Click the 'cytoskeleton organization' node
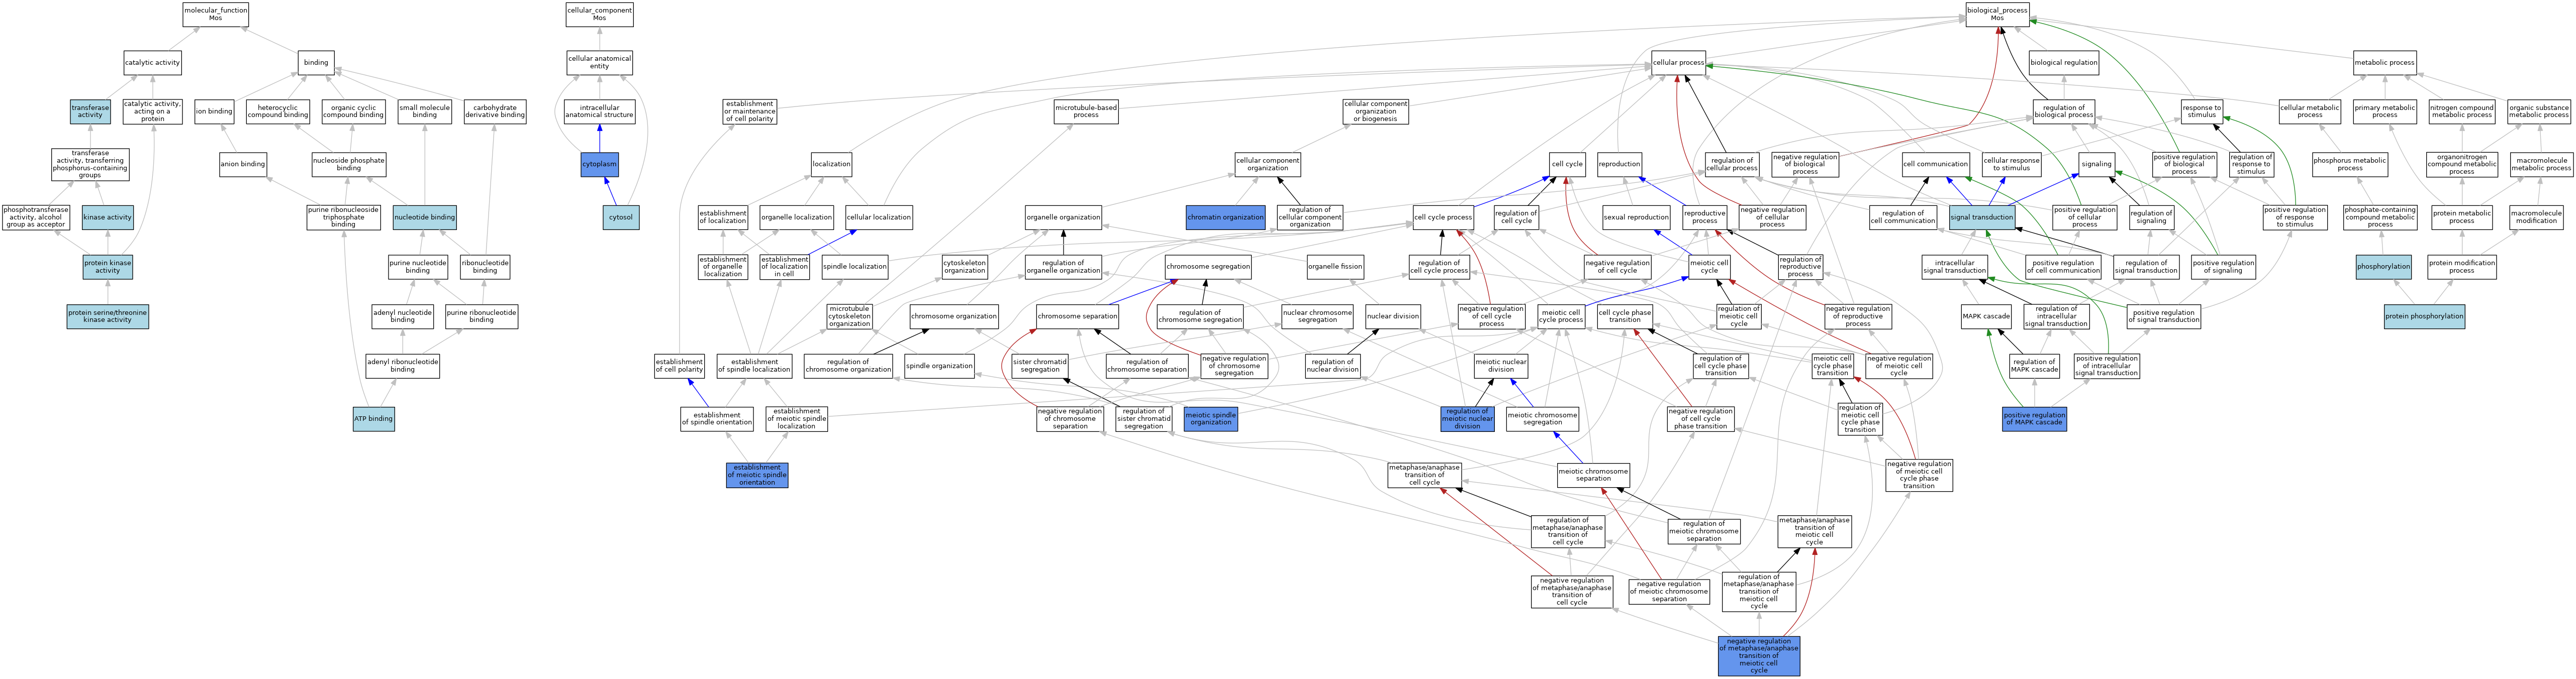Viewport: 2576px width, 679px height. pyautogui.click(x=964, y=267)
